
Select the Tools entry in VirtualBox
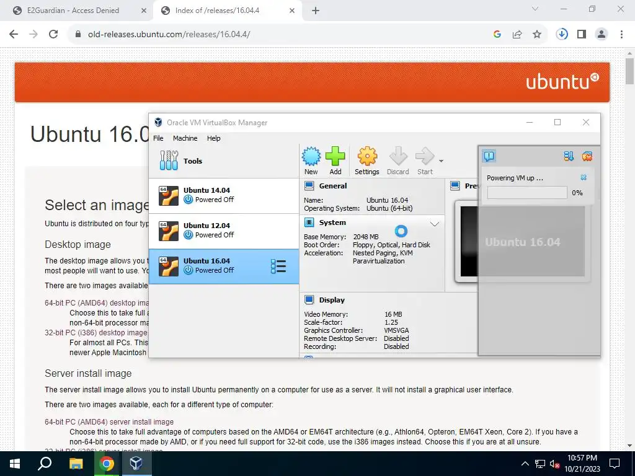coord(223,161)
